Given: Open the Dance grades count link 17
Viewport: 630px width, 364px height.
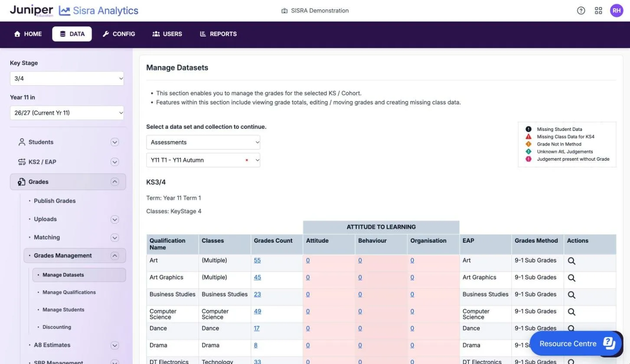Looking at the screenshot, I should pos(257,328).
